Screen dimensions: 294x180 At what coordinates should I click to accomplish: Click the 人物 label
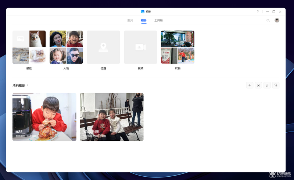click(66, 68)
